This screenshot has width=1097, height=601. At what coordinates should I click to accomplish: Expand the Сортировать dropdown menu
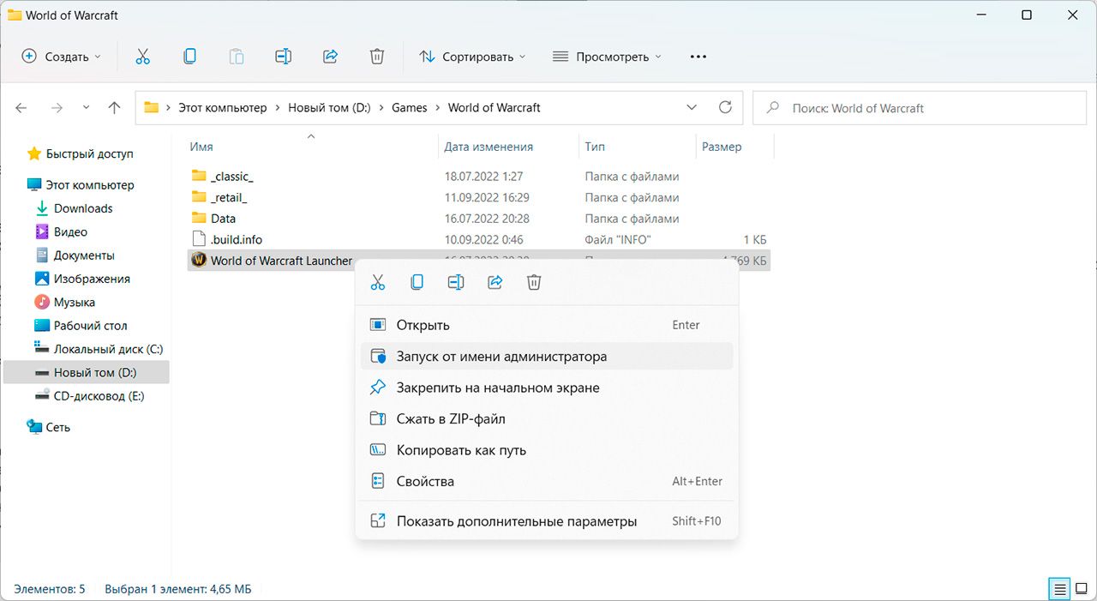[471, 57]
